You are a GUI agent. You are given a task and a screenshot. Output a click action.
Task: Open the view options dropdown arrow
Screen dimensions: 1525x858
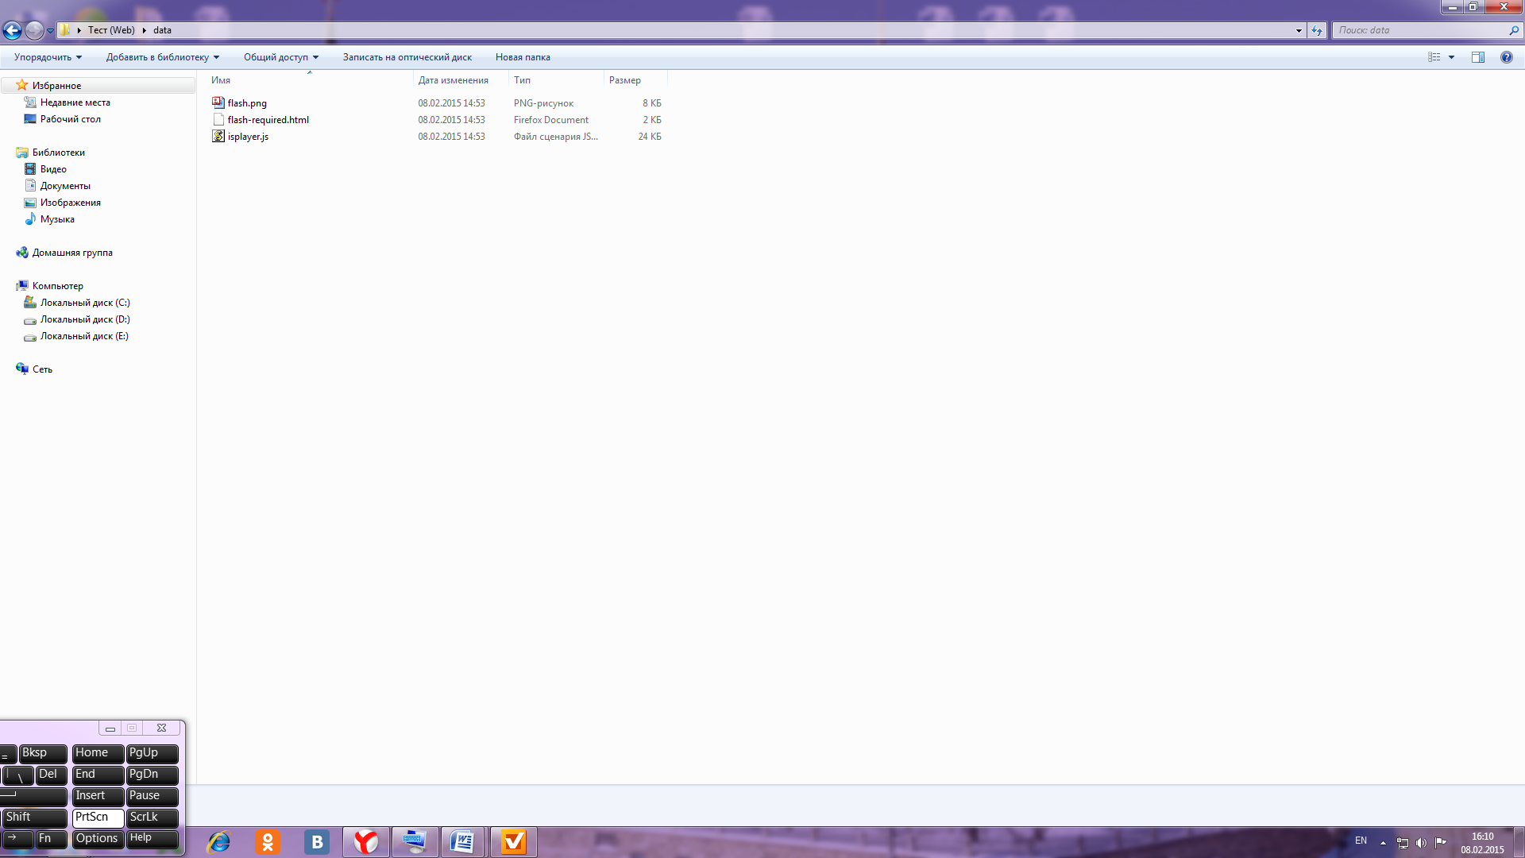pyautogui.click(x=1451, y=57)
